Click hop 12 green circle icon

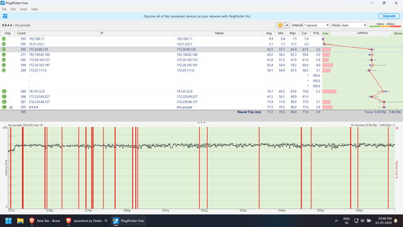4,96
